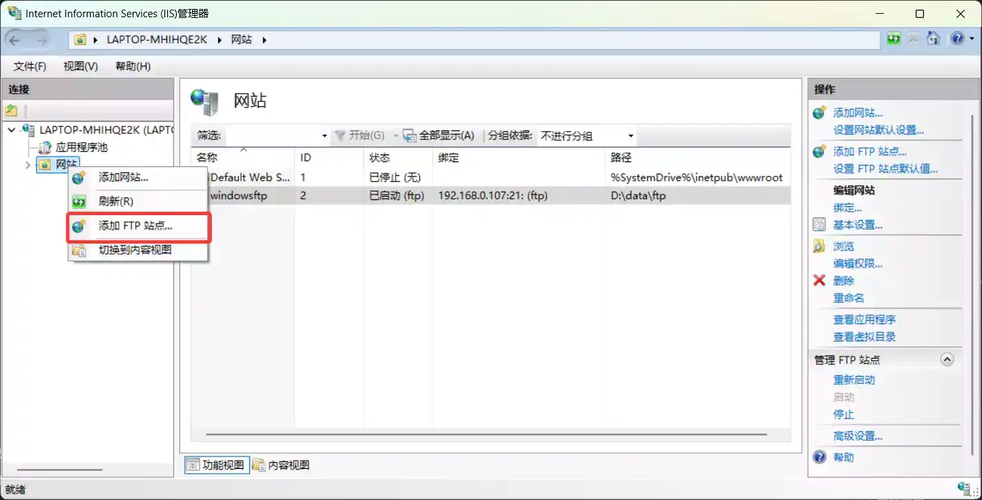Click globe icon beside 添加 FTP 站点 in menu
The width and height of the screenshot is (982, 500).
(79, 226)
